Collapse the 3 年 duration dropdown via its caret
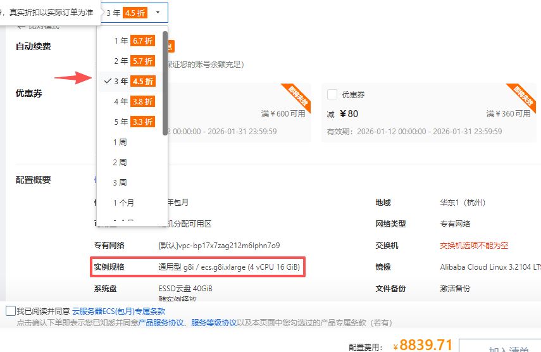 157,13
